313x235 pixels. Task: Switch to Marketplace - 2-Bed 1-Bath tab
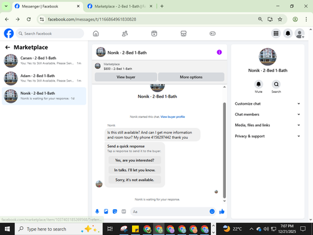tap(120, 6)
